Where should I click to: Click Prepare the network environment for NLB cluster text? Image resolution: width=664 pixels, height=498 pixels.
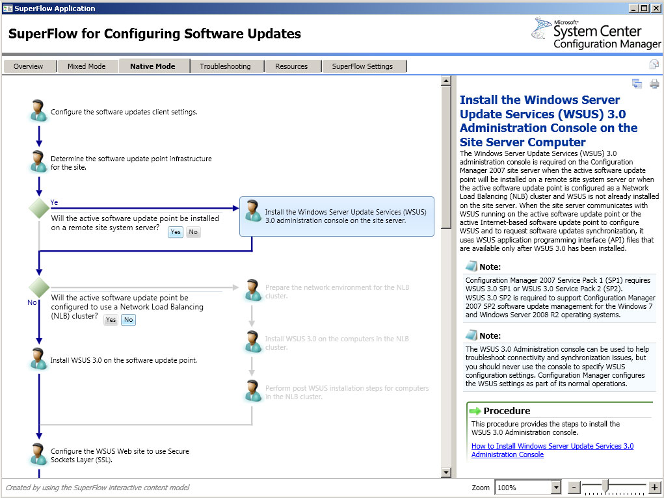point(337,292)
